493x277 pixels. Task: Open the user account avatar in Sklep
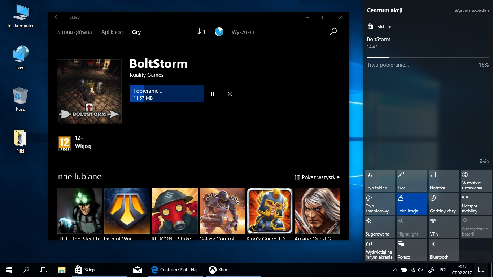pyautogui.click(x=219, y=32)
